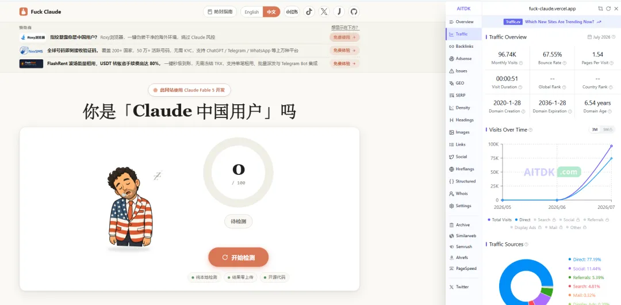
Task: Open Hreflangs in AITDK sidebar
Action: [463, 169]
